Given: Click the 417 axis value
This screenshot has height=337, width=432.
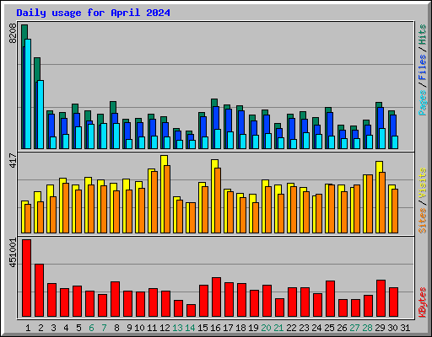Looking at the screenshot, I should (x=13, y=160).
